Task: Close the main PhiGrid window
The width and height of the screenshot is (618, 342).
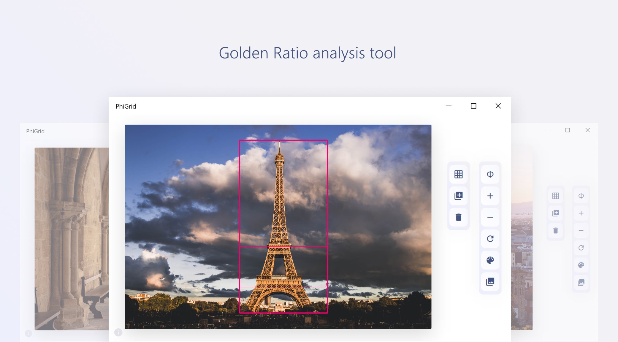Action: [498, 106]
